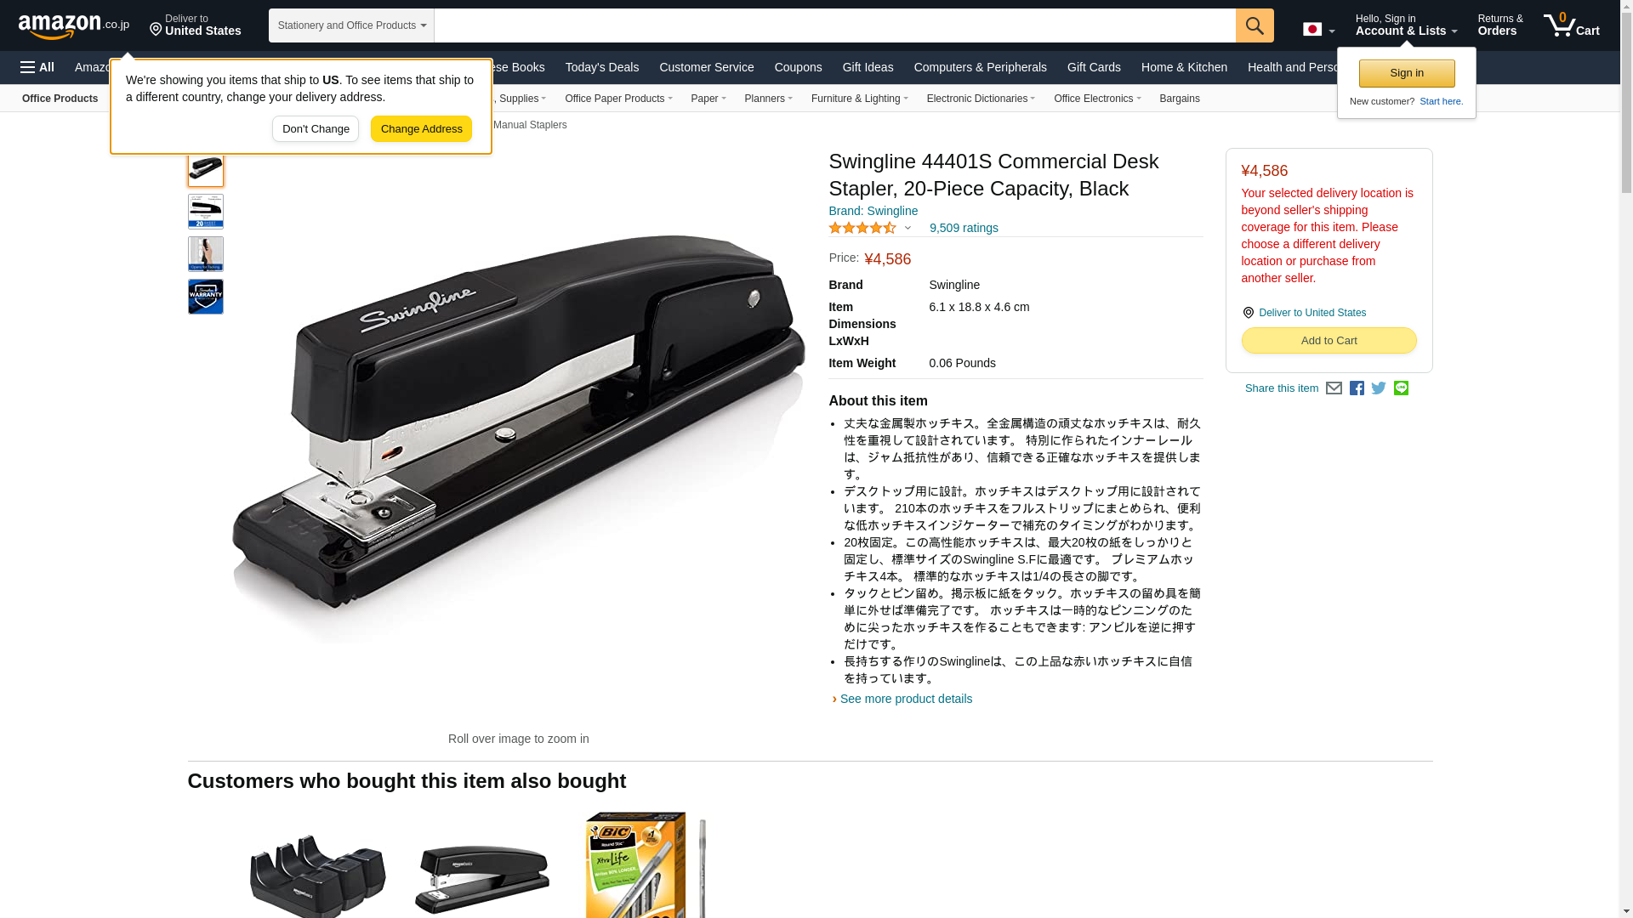Share this item via email icon
1633x918 pixels.
click(x=1334, y=388)
